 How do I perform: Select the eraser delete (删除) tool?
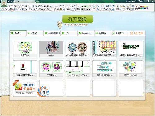coord(94,7)
